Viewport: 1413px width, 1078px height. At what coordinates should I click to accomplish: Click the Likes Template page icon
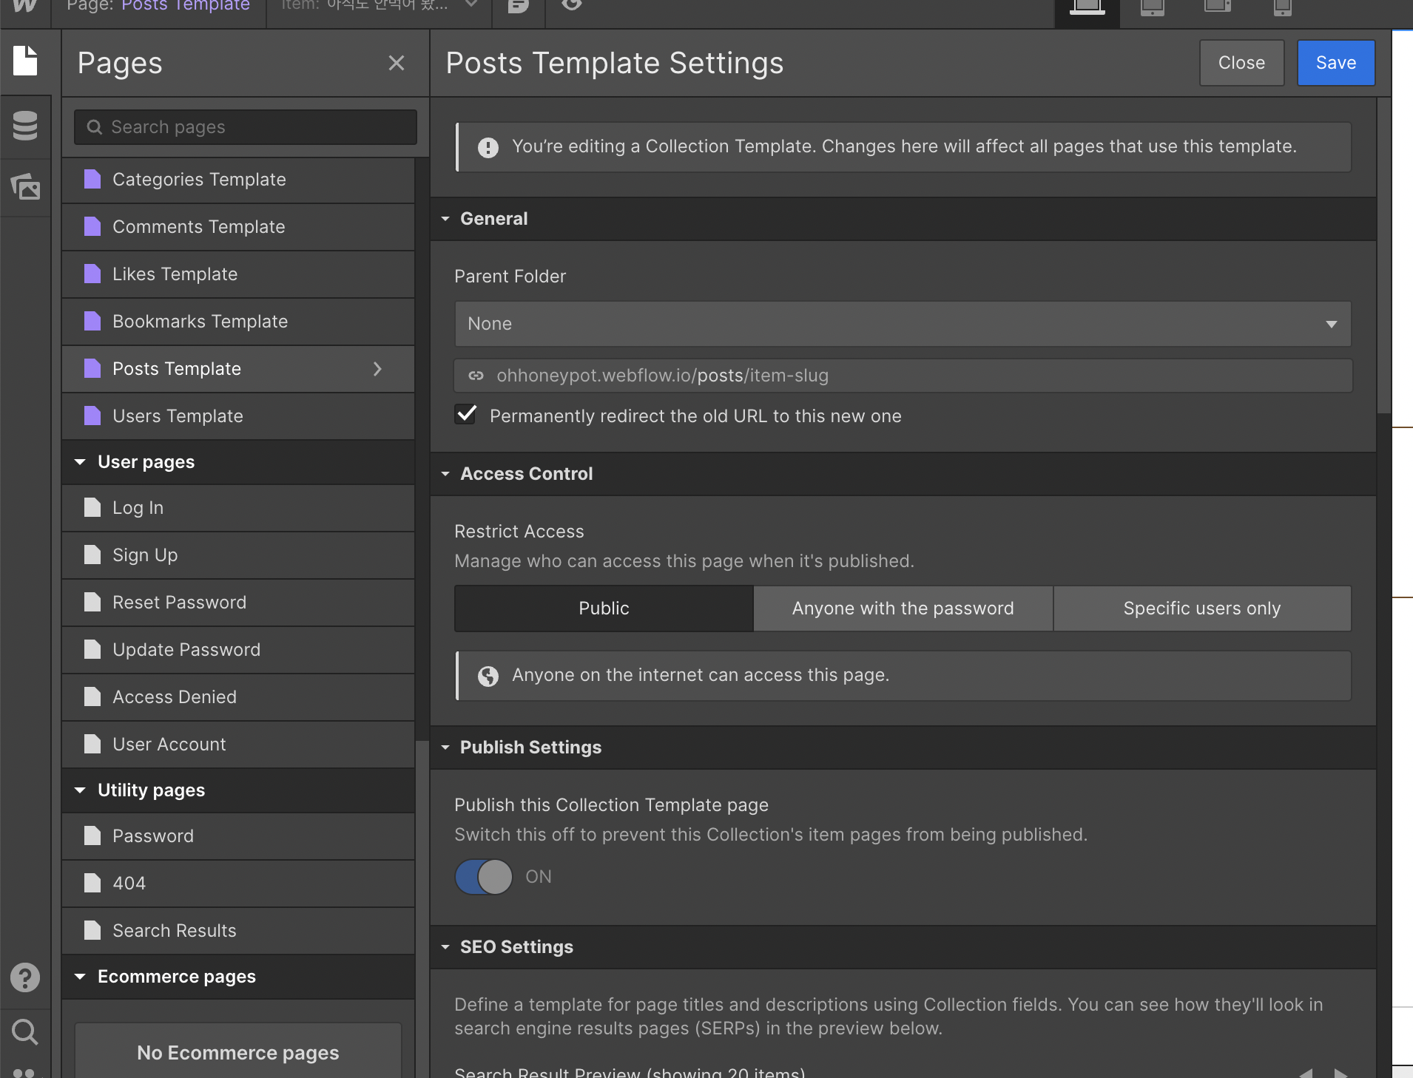click(92, 274)
